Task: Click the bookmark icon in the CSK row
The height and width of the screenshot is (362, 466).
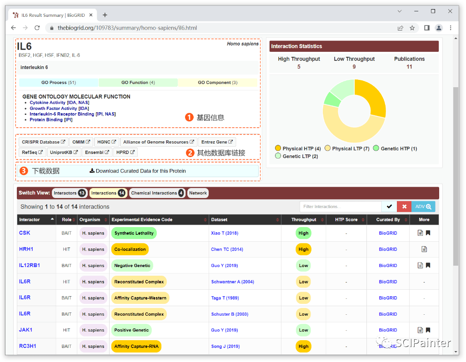Action: point(428,233)
